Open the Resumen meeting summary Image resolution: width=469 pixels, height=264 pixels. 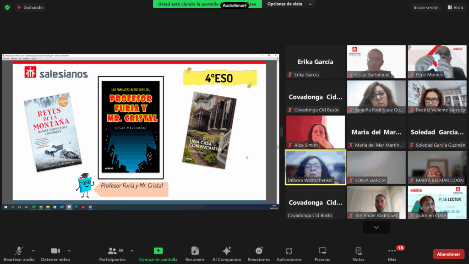coord(195,254)
